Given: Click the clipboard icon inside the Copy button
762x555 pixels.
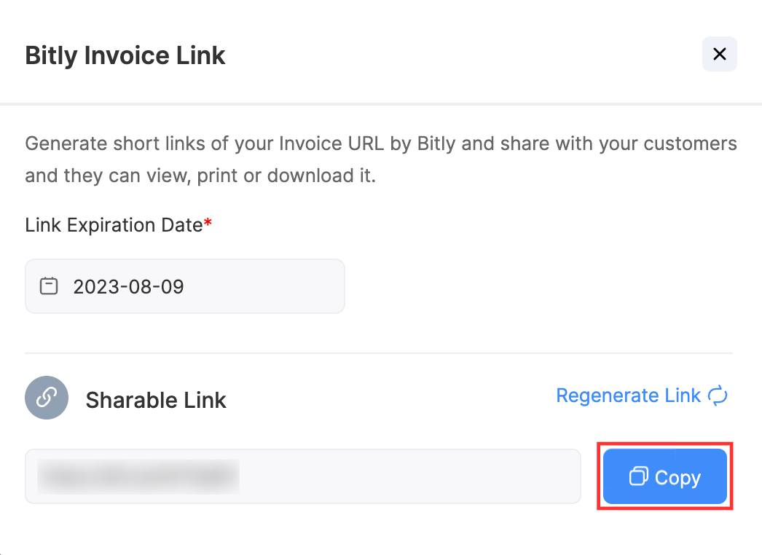Looking at the screenshot, I should tap(640, 476).
